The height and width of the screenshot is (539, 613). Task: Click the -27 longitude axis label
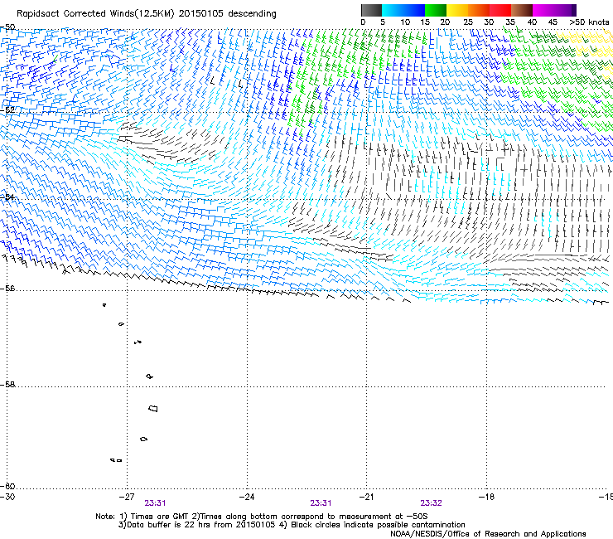coord(127,497)
